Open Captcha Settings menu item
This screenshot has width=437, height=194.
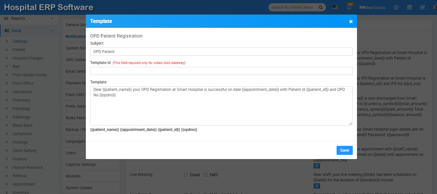[81, 165]
